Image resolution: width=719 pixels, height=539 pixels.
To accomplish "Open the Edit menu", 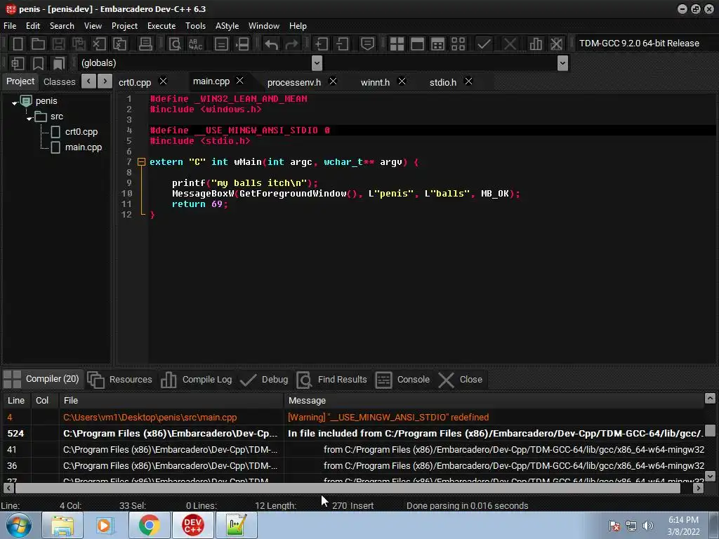I will (32, 26).
